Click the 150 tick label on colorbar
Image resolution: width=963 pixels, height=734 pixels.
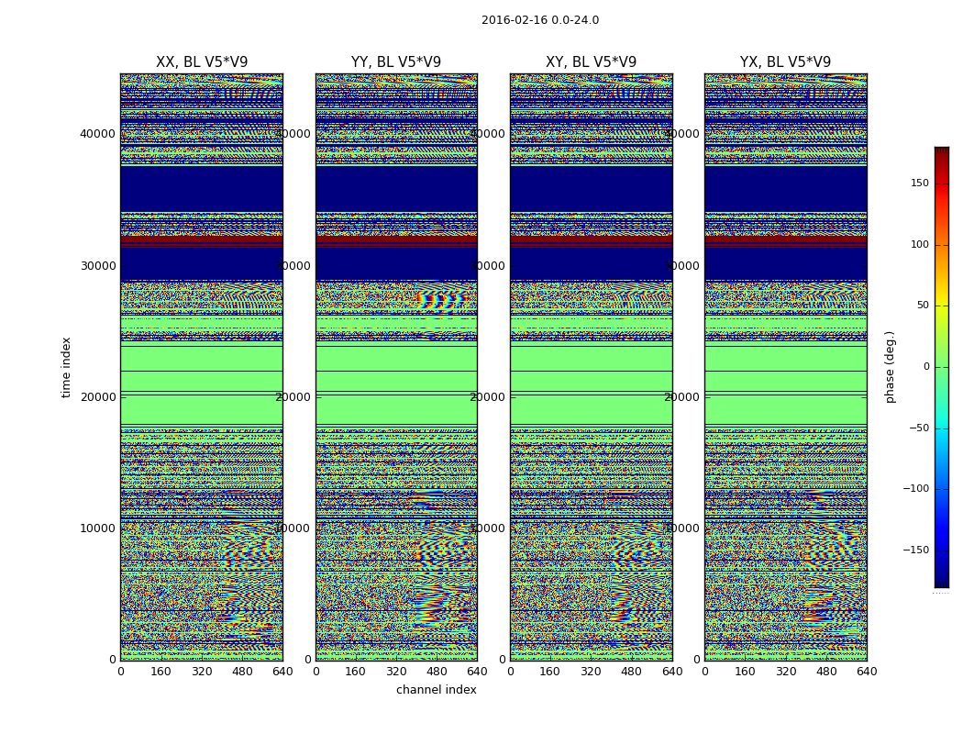[919, 183]
